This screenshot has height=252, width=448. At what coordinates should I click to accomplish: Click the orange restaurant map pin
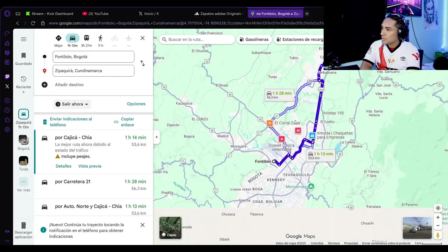[269, 123]
